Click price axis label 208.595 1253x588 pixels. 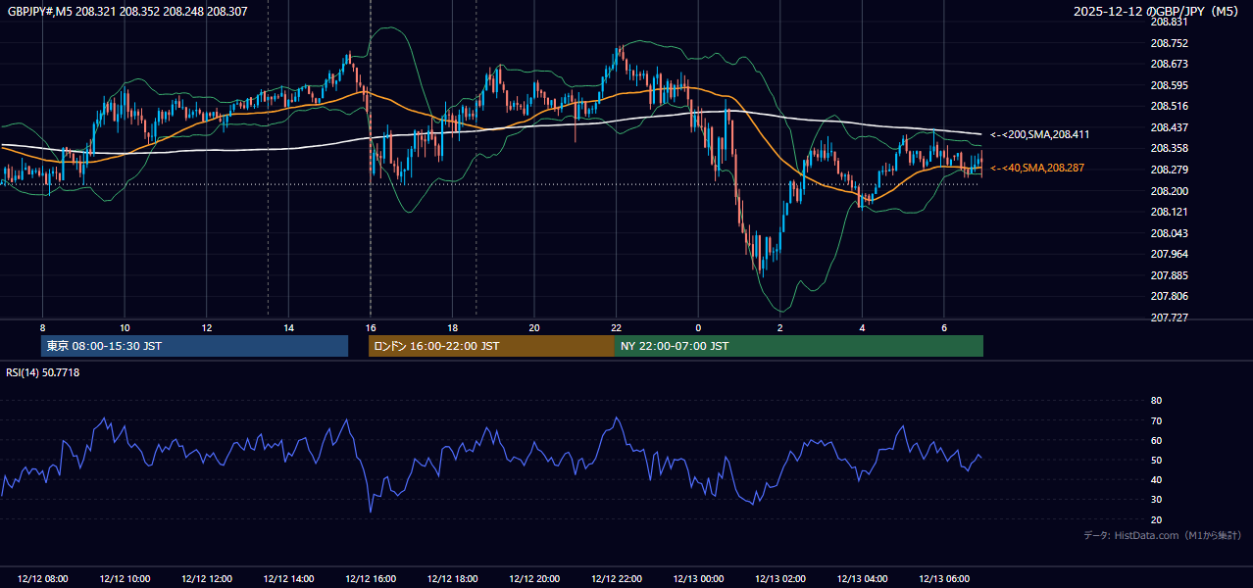1169,85
